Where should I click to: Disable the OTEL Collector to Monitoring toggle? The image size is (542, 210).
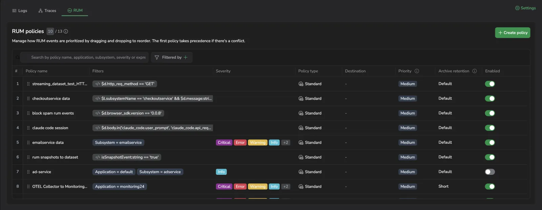[x=490, y=187]
